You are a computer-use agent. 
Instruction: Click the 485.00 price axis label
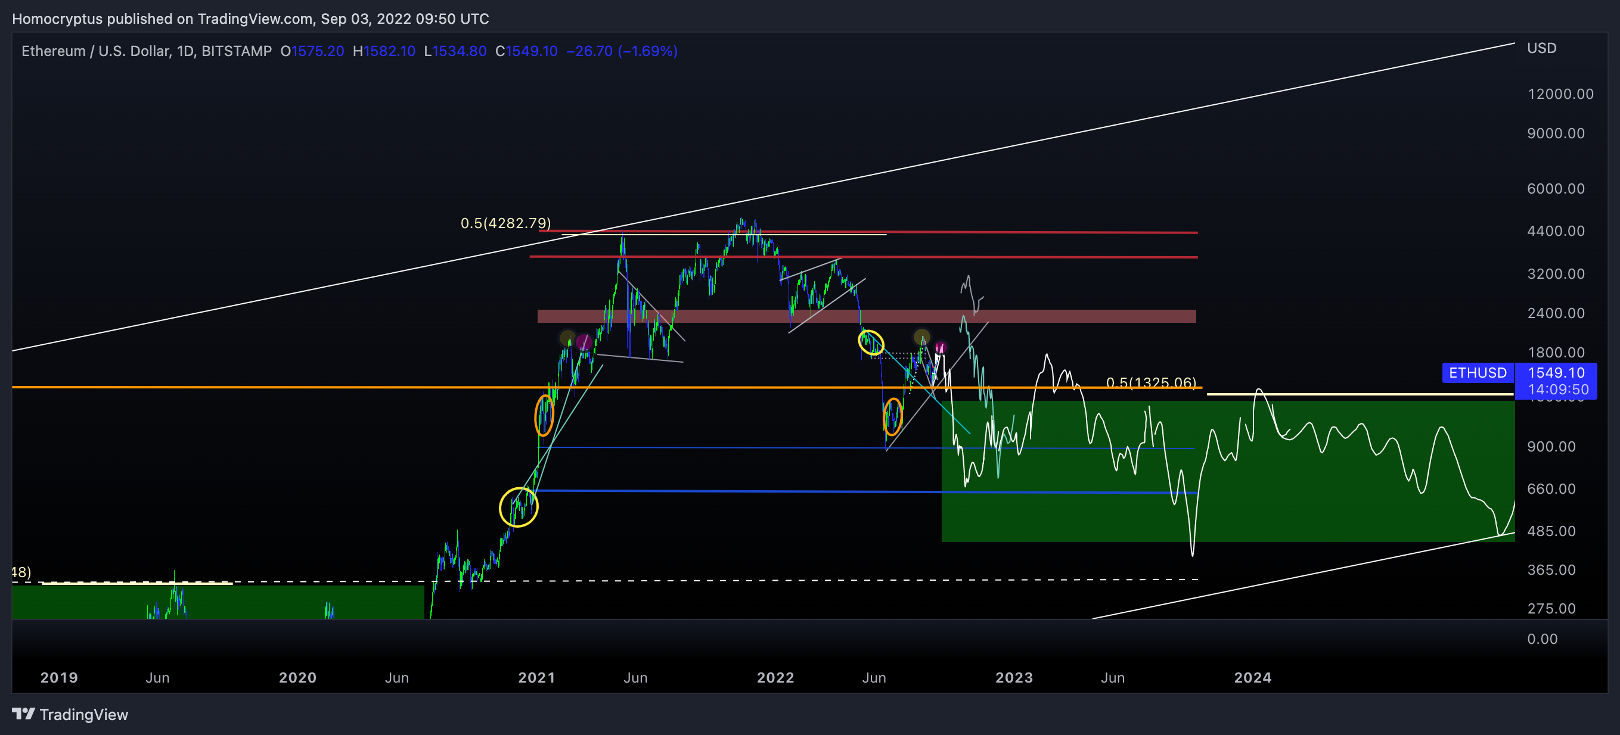1551,531
